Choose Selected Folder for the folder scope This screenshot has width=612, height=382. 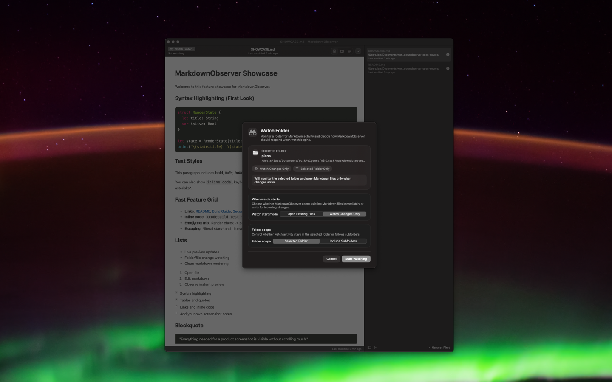point(296,241)
